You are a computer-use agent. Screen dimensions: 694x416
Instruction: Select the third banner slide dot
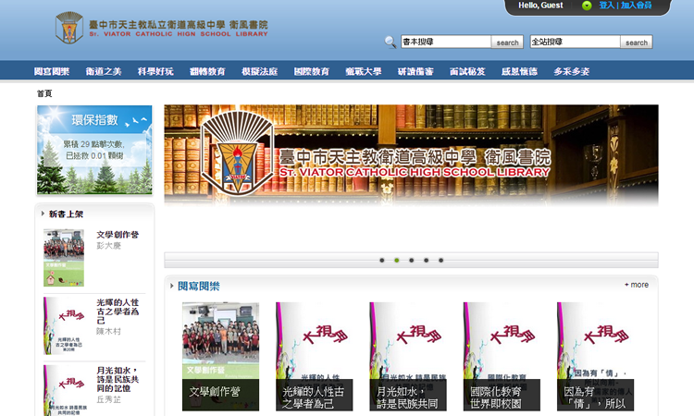coord(411,261)
